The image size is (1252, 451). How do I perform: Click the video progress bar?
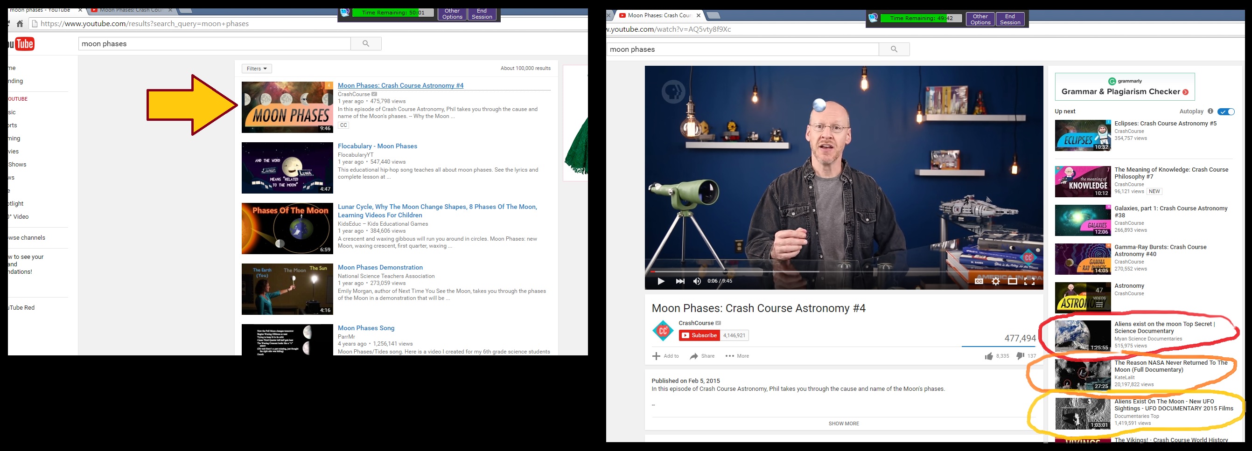pos(844,271)
